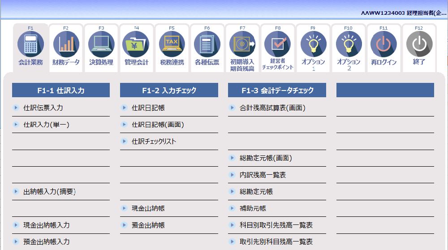Click the arrow bullet beside 現金出納帳

tap(124, 208)
